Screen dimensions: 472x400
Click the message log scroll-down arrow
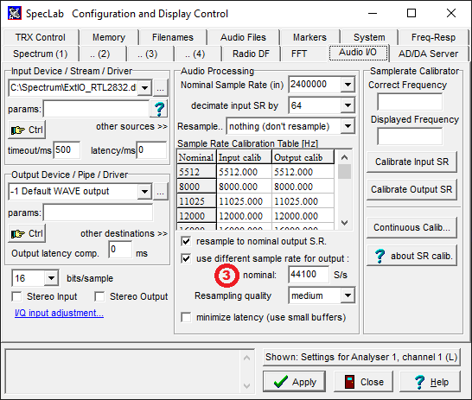[246, 386]
